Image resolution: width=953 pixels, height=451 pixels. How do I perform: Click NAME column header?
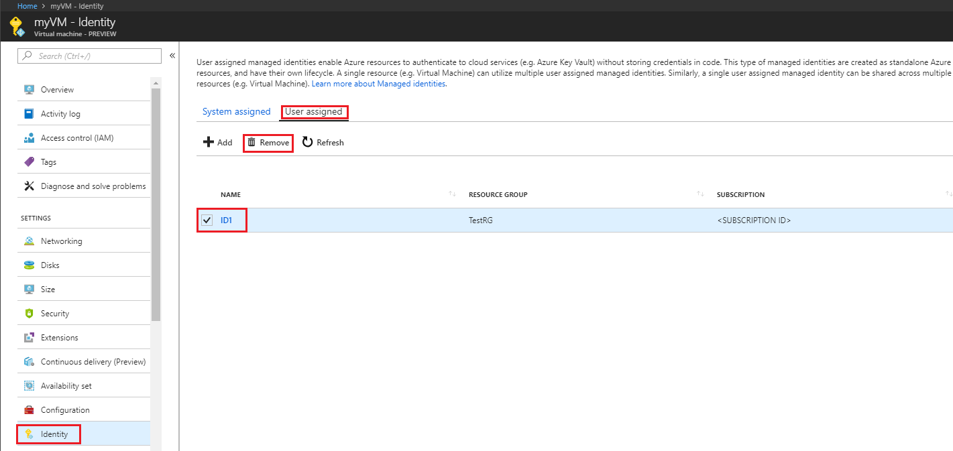coord(231,195)
